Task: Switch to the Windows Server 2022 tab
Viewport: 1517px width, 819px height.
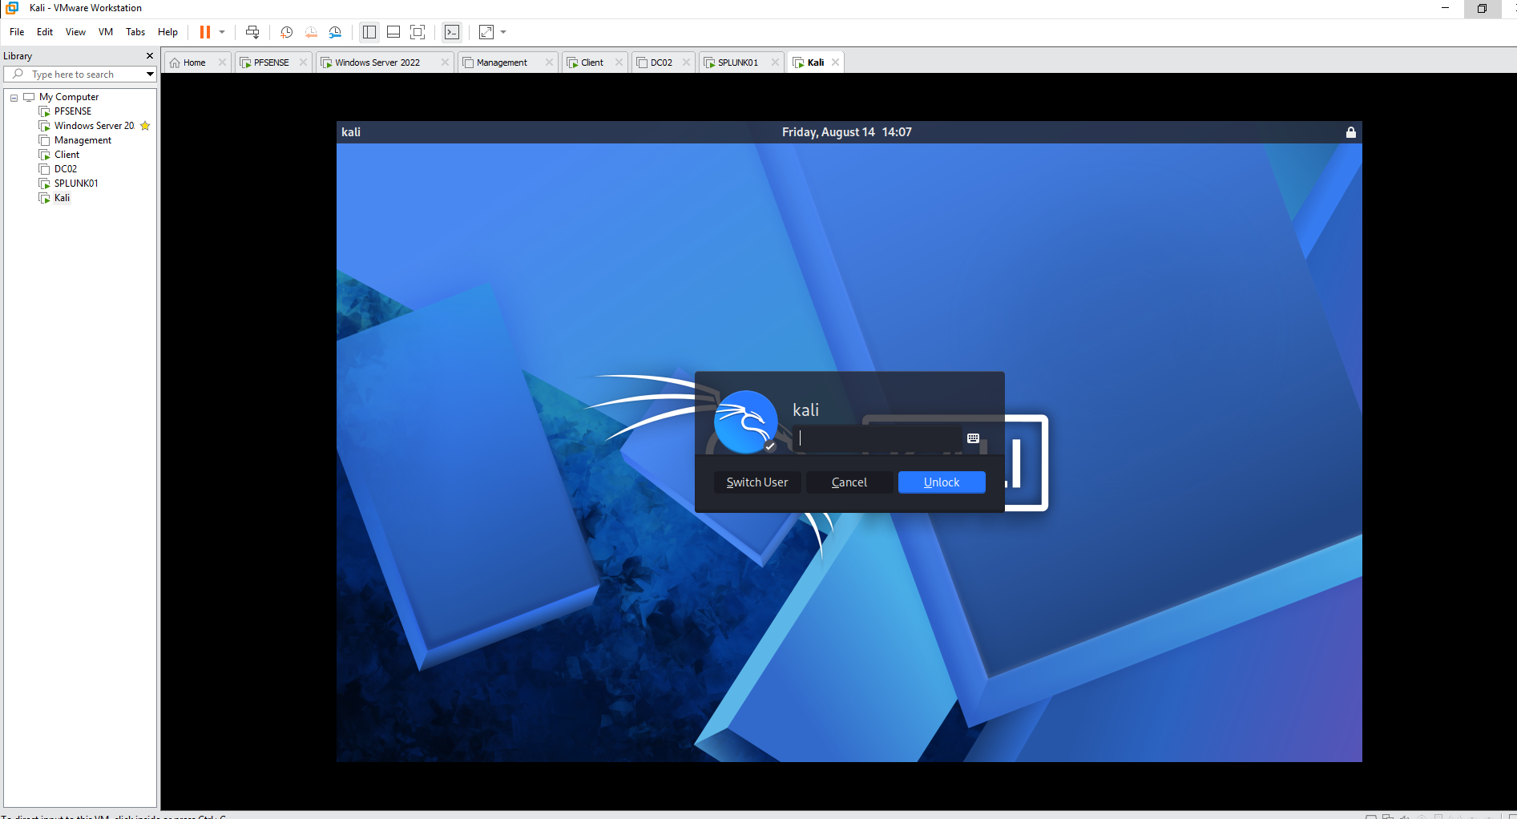Action: [x=377, y=63]
